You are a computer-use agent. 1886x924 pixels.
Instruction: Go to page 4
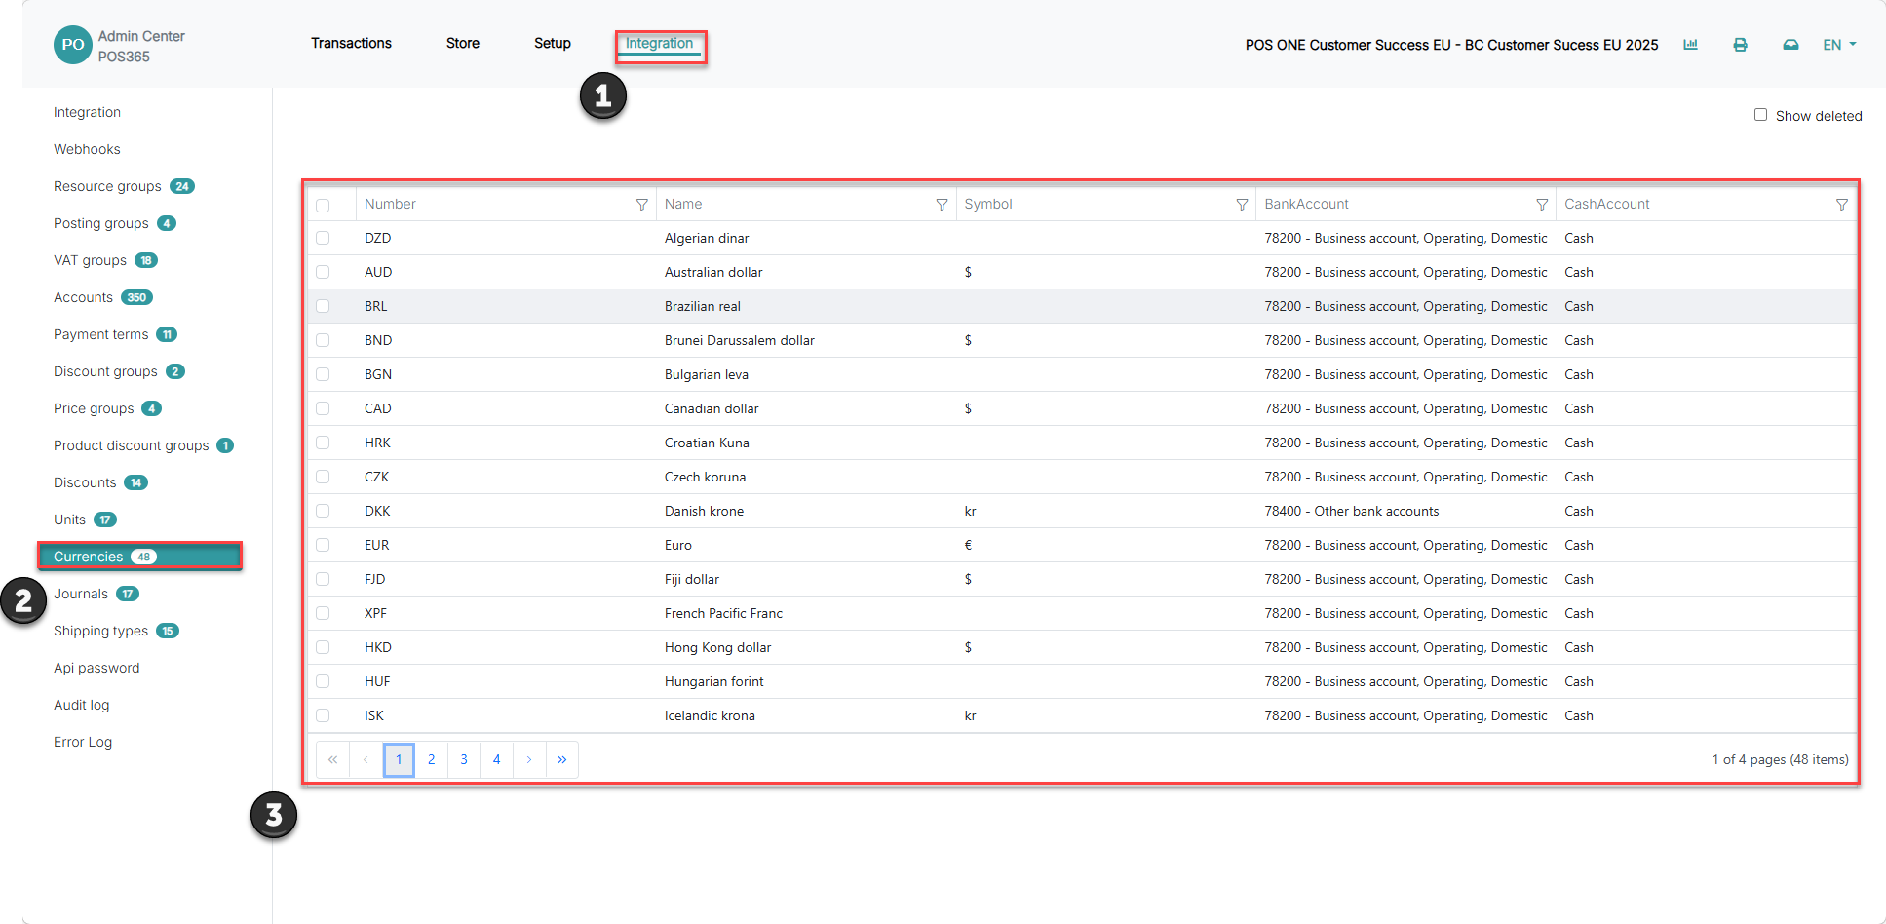pos(496,759)
